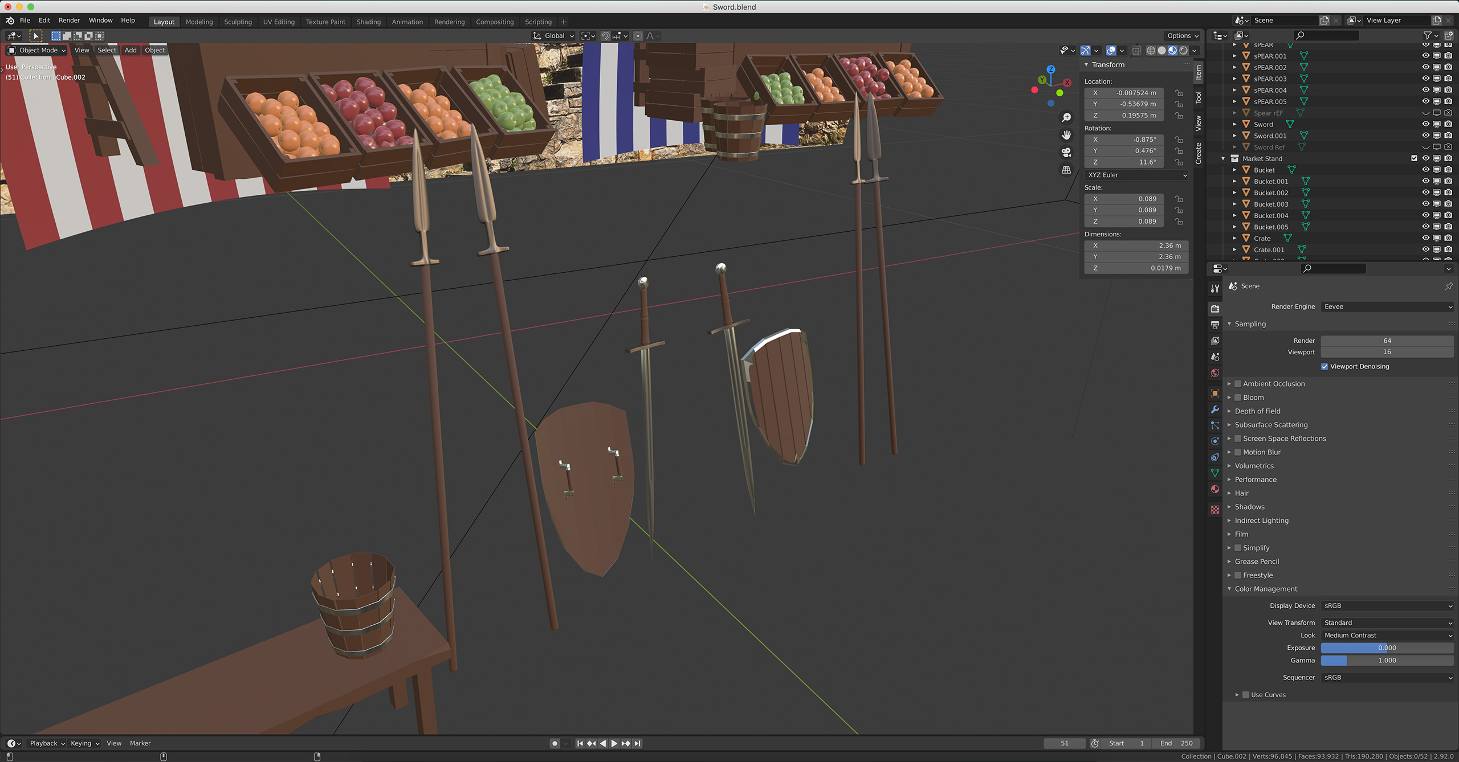
Task: Toggle the camera view icon in viewport
Action: coord(1066,153)
